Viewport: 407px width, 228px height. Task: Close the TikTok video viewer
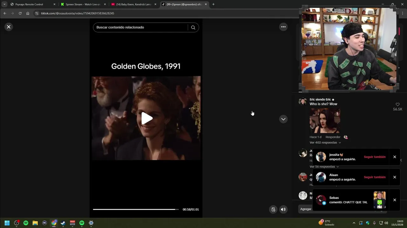pyautogui.click(x=9, y=27)
